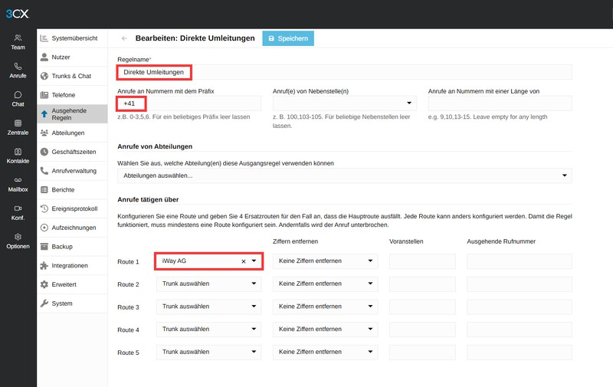
Task: Click Route 3 Ausgehende Rufnummer field
Action: click(x=520, y=307)
